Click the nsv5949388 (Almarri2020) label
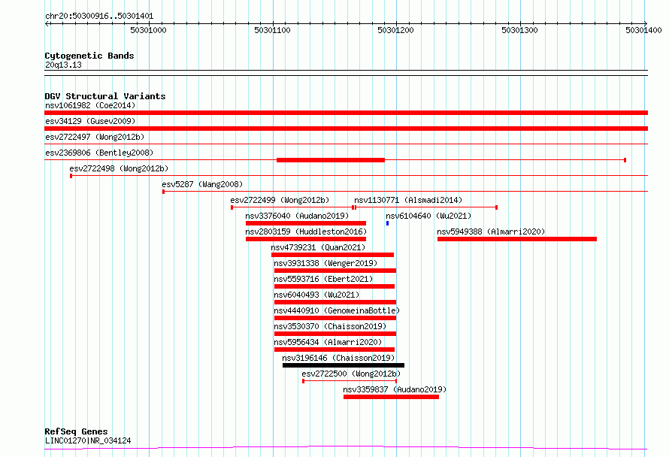 coord(491,232)
